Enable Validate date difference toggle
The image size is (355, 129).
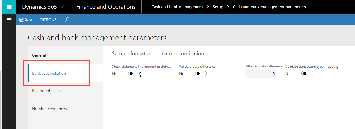point(200,74)
